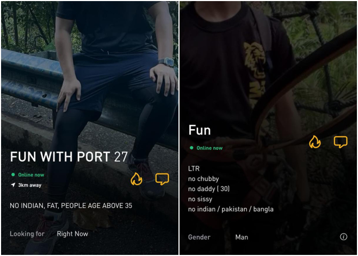Open the chat bubble on the Fun profile
The image size is (358, 256).
point(341,142)
